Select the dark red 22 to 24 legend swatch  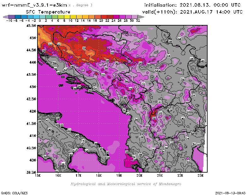(x=110, y=17)
